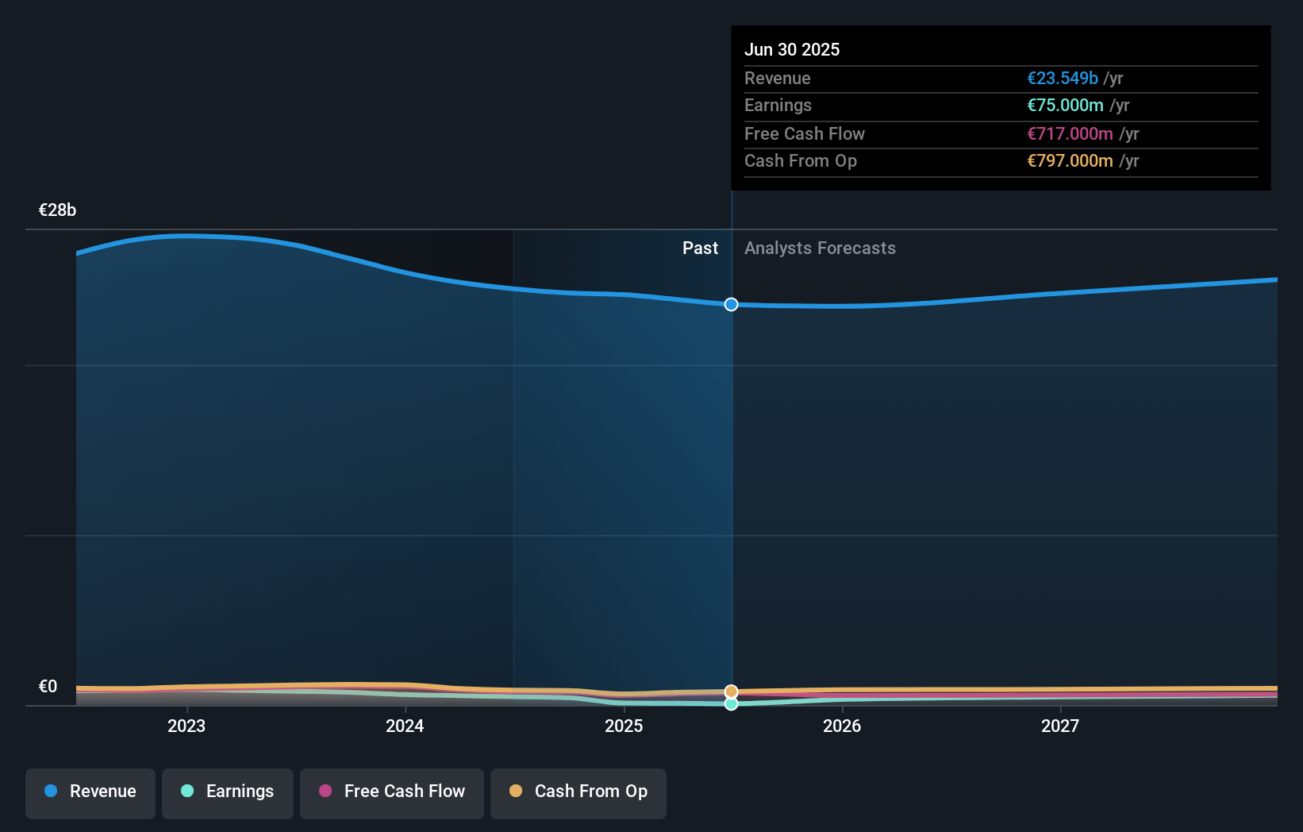Click the €717.000m free cash flow value

(1070, 133)
